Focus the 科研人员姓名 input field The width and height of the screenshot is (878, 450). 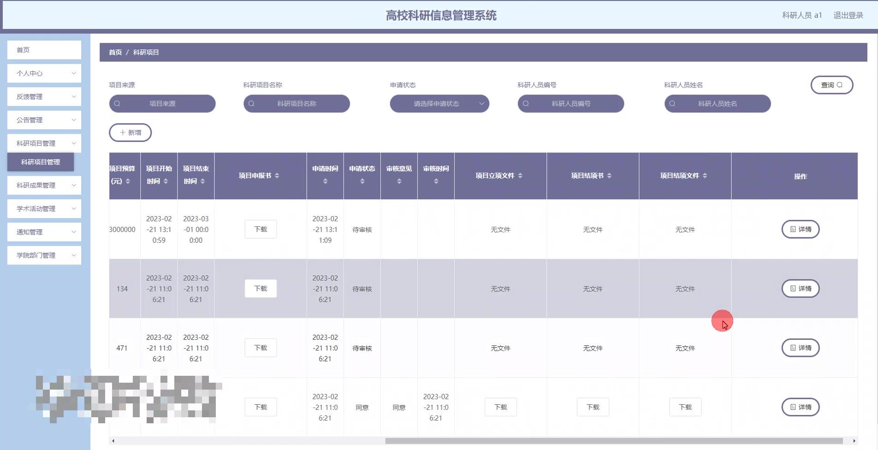718,104
